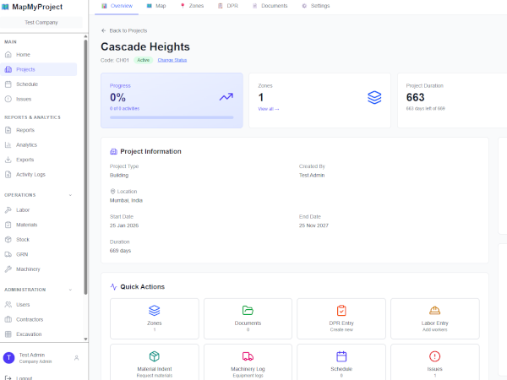Click the green Active status badge
The height and width of the screenshot is (380, 507).
click(x=144, y=60)
